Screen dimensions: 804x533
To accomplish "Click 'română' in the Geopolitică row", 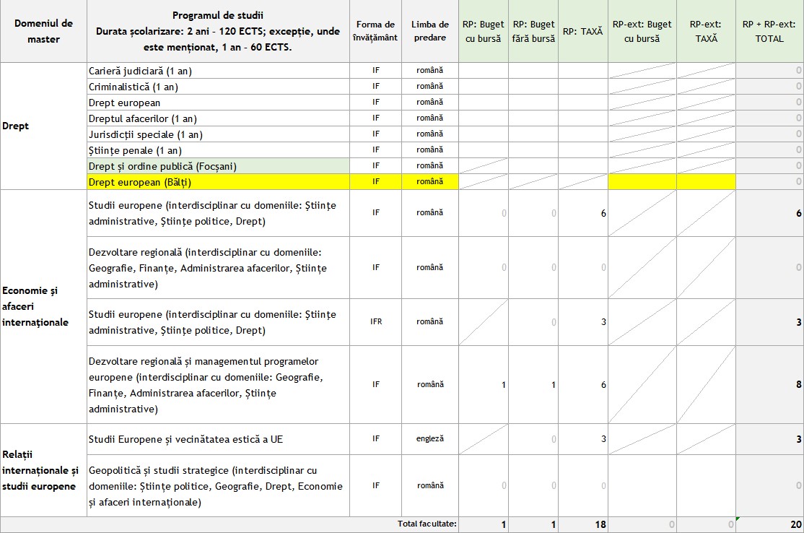I will coord(430,485).
